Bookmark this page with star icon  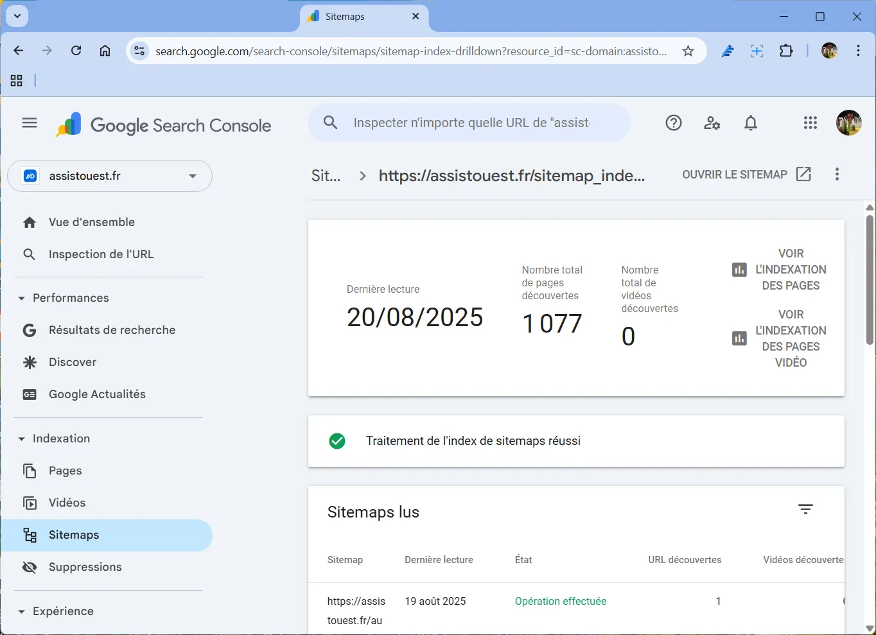click(x=688, y=51)
